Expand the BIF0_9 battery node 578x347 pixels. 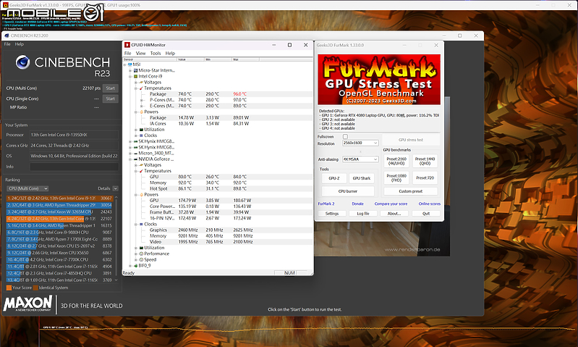(130, 265)
